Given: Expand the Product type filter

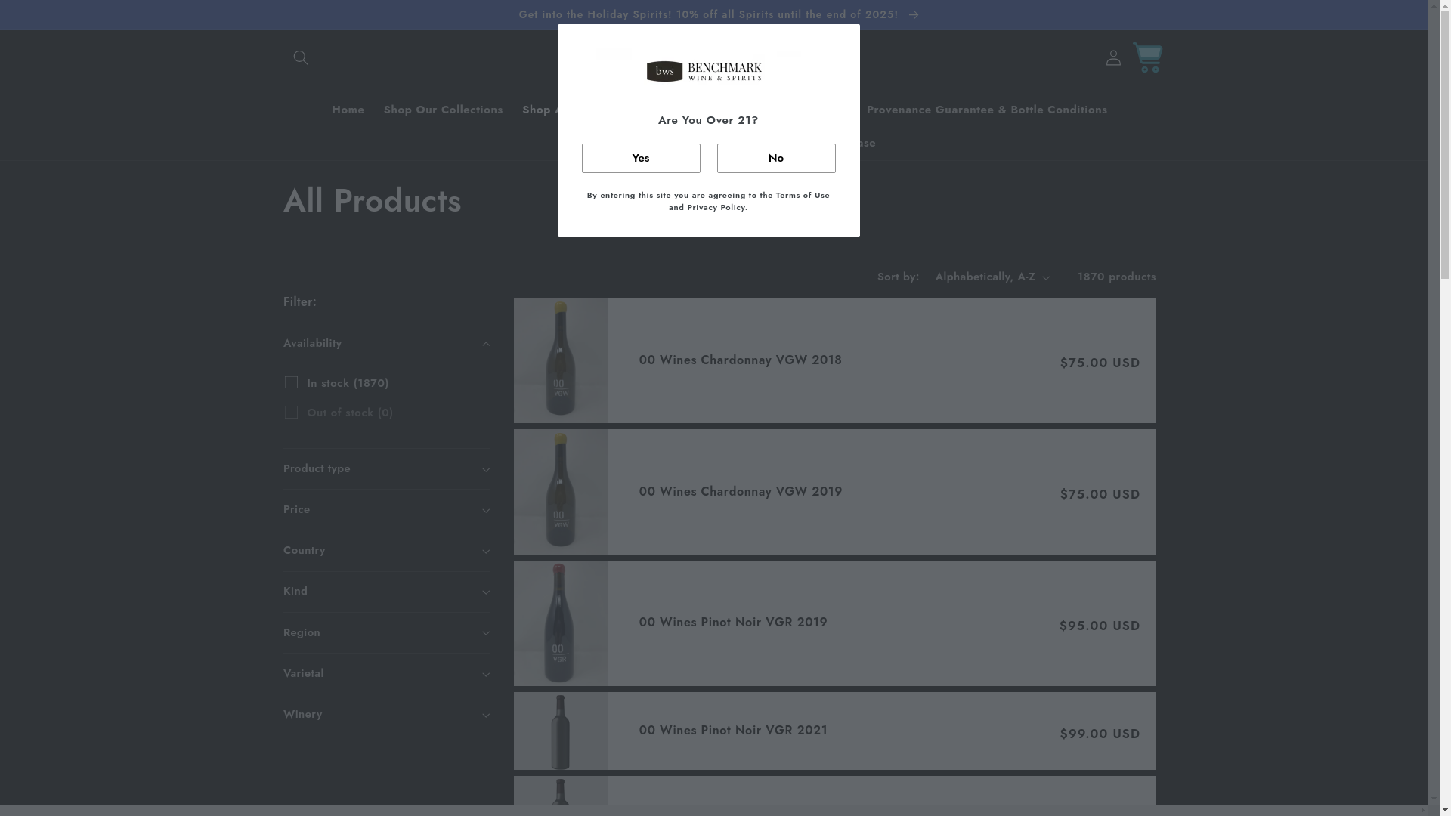Looking at the screenshot, I should [386, 469].
